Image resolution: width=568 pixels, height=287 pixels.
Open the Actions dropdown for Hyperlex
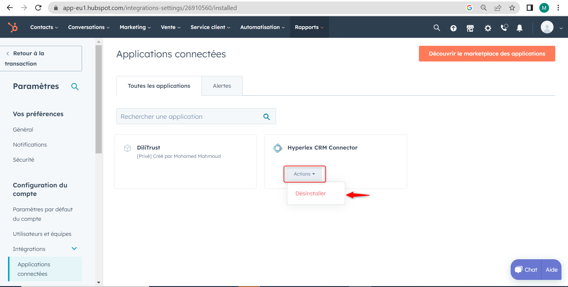(x=304, y=174)
